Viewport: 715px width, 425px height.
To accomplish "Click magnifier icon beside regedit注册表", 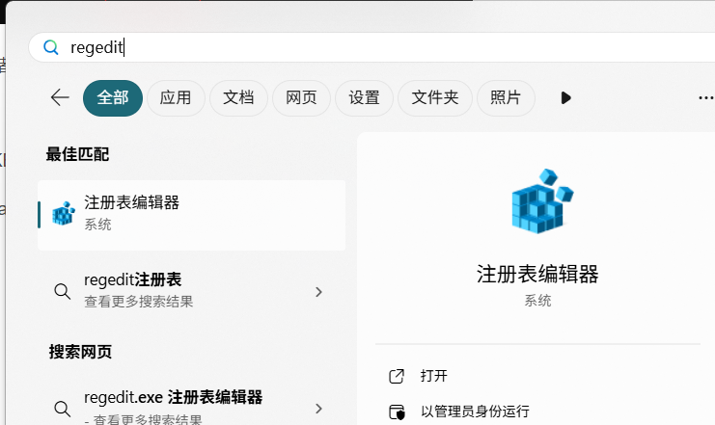I will [x=62, y=292].
